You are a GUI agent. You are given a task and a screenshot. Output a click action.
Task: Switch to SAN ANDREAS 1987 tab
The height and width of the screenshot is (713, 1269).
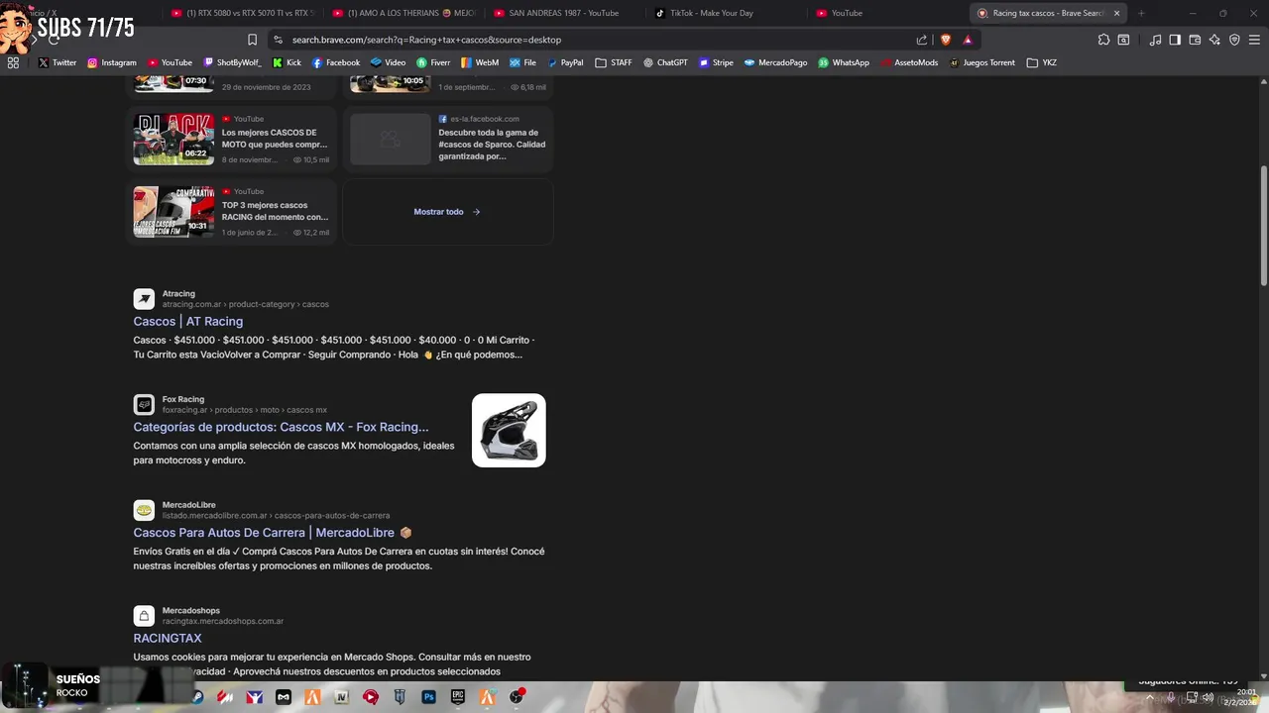[565, 13]
